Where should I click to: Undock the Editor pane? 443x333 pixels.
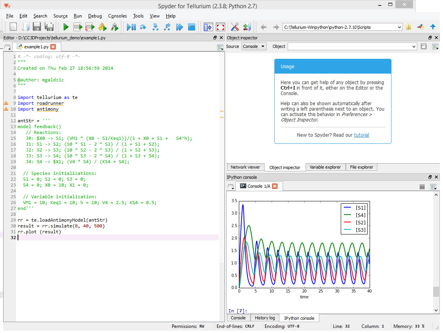[x=215, y=37]
